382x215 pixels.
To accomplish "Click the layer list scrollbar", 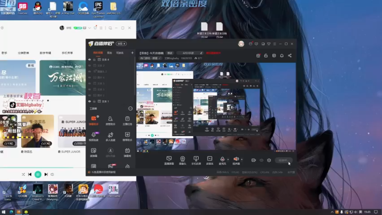I will point(135,76).
